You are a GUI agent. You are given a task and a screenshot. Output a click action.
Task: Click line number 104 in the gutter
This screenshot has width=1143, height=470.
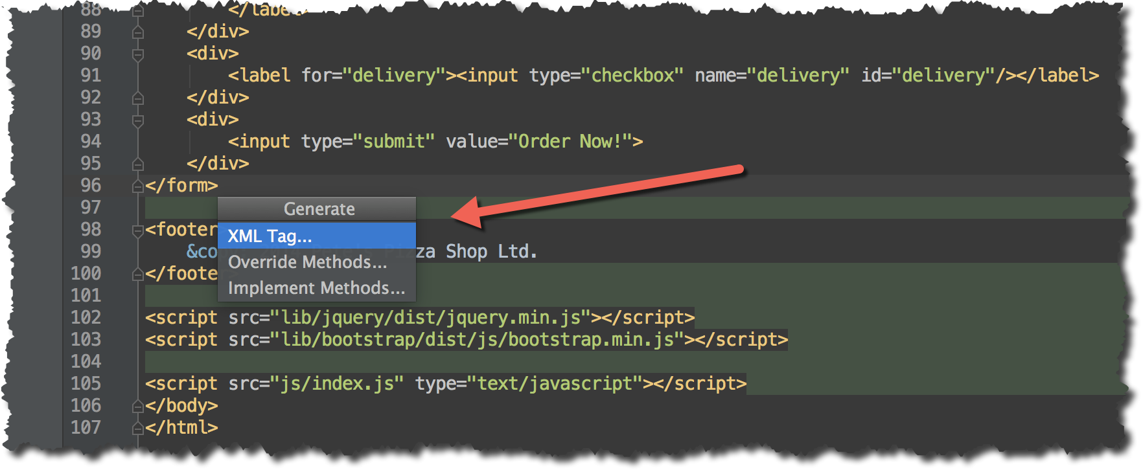(86, 361)
